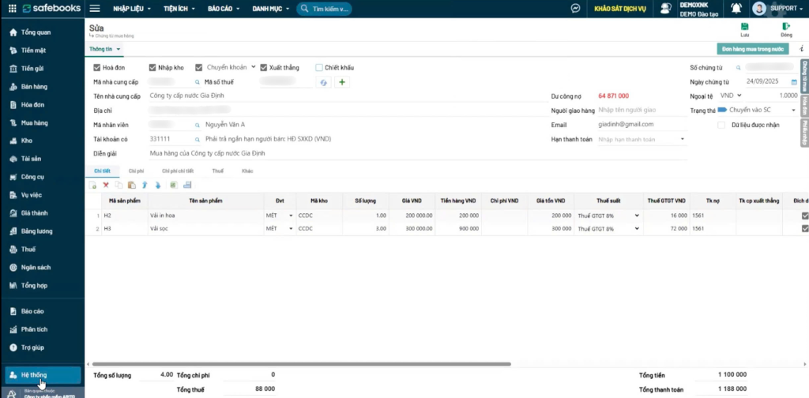This screenshot has width=809, height=398.
Task: Toggle the hamburger sidebar menu
Action: [x=95, y=9]
